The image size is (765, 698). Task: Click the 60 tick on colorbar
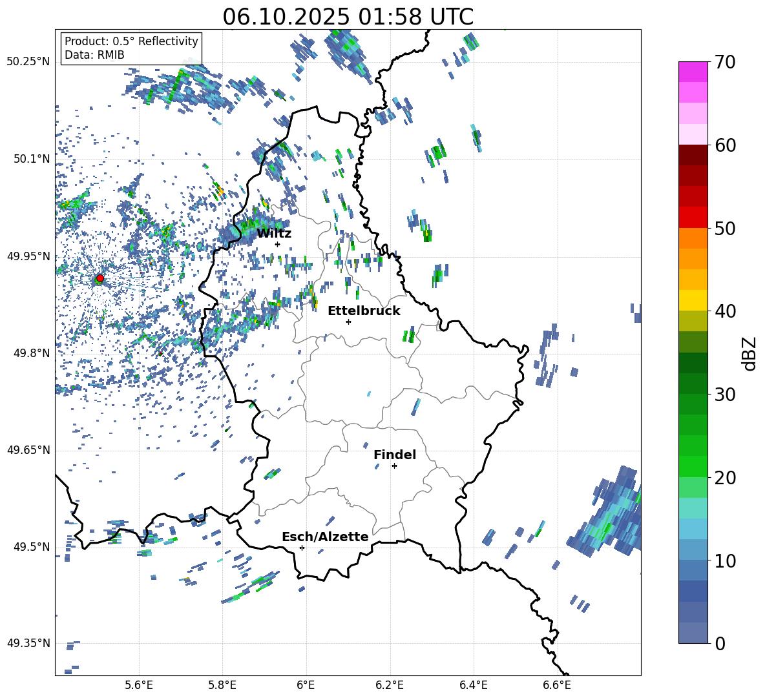point(725,145)
